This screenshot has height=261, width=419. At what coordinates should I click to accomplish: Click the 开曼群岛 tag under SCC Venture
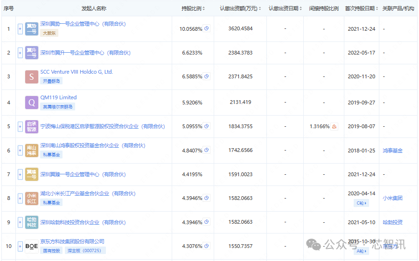click(51, 81)
